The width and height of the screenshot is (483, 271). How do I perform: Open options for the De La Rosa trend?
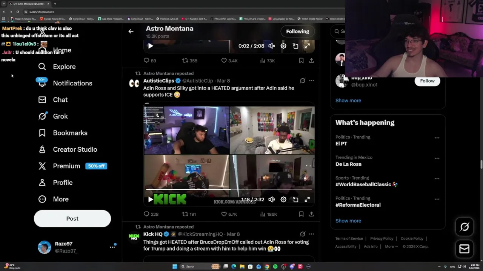[x=437, y=158]
